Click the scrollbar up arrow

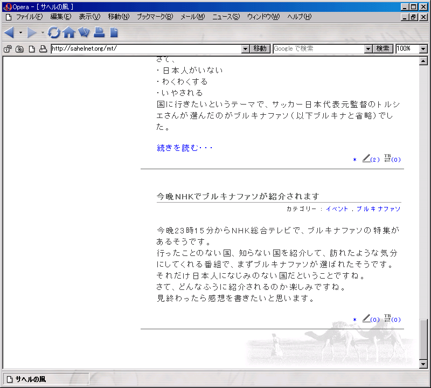tap(423, 61)
